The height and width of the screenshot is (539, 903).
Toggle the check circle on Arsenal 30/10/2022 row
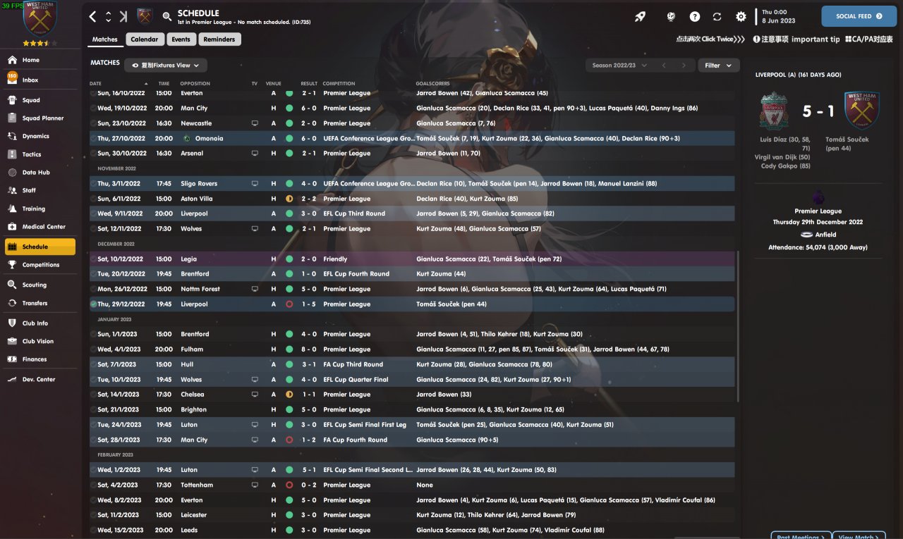[93, 154]
